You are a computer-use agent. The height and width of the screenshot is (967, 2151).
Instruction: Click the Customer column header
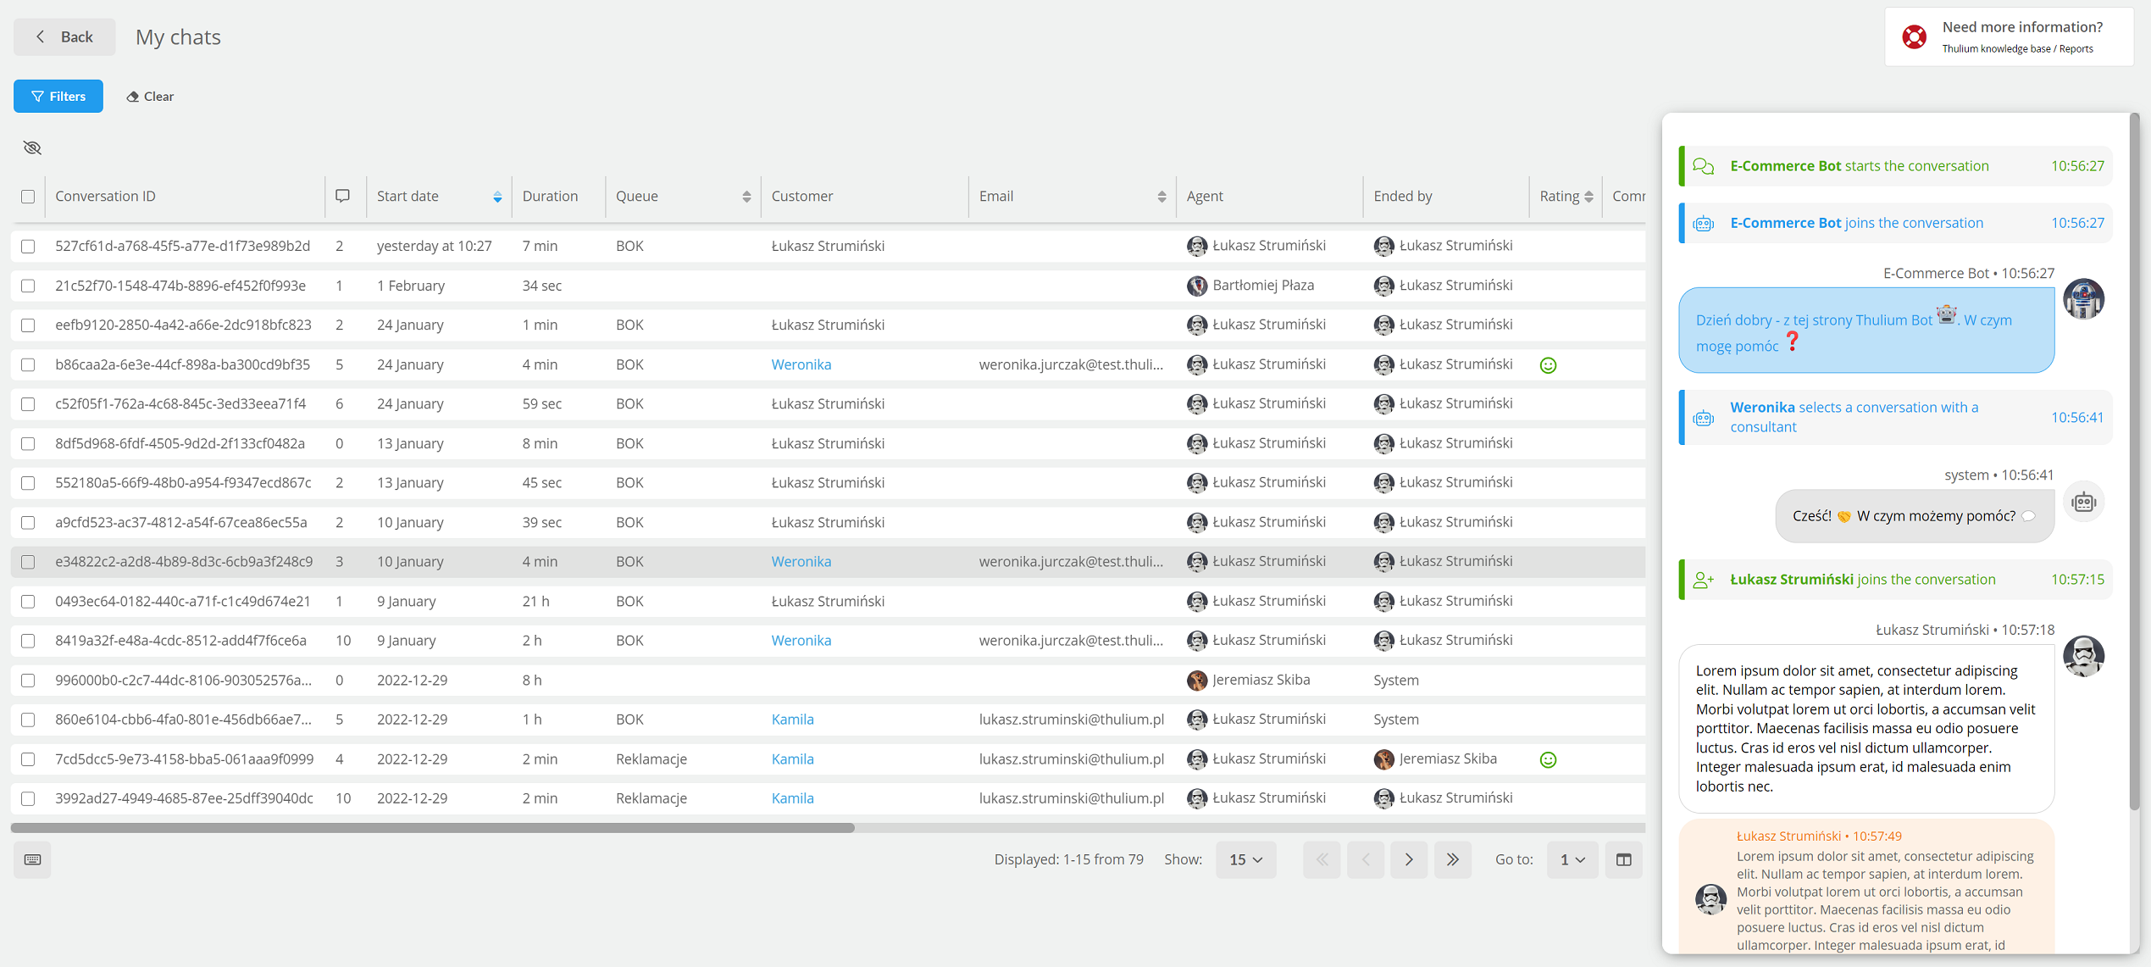tap(802, 196)
